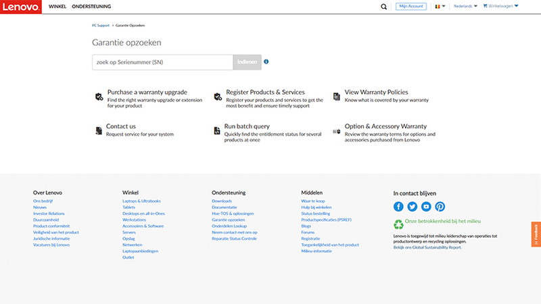Click the serial number search field
This screenshot has height=304, width=541.
coord(162,62)
